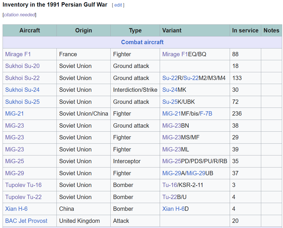
Task: Select the United Kingdom origin cell
Action: coord(83,221)
